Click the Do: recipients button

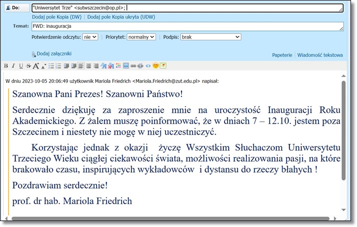[x=17, y=7]
